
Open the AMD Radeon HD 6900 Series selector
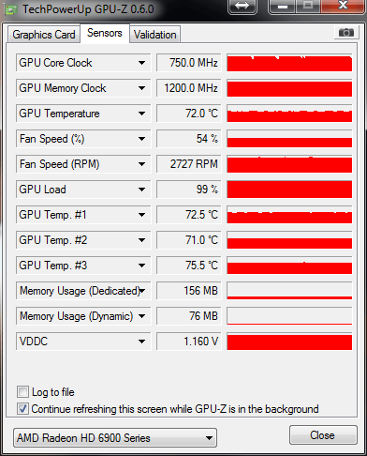point(115,438)
